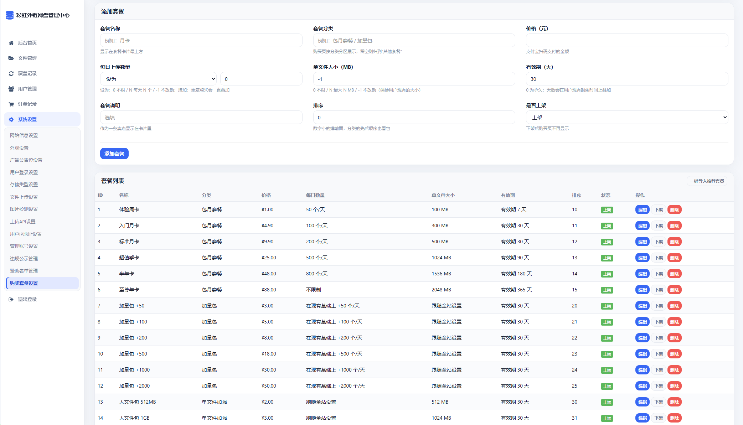Open 广告公告位设置 submenu item
743x425 pixels.
[x=26, y=160]
